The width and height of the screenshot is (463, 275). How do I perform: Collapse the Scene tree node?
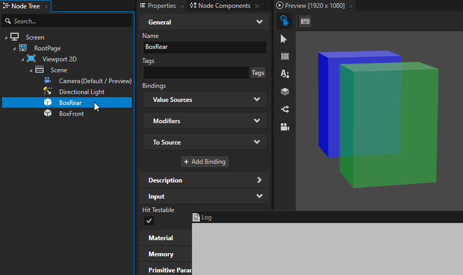click(31, 70)
